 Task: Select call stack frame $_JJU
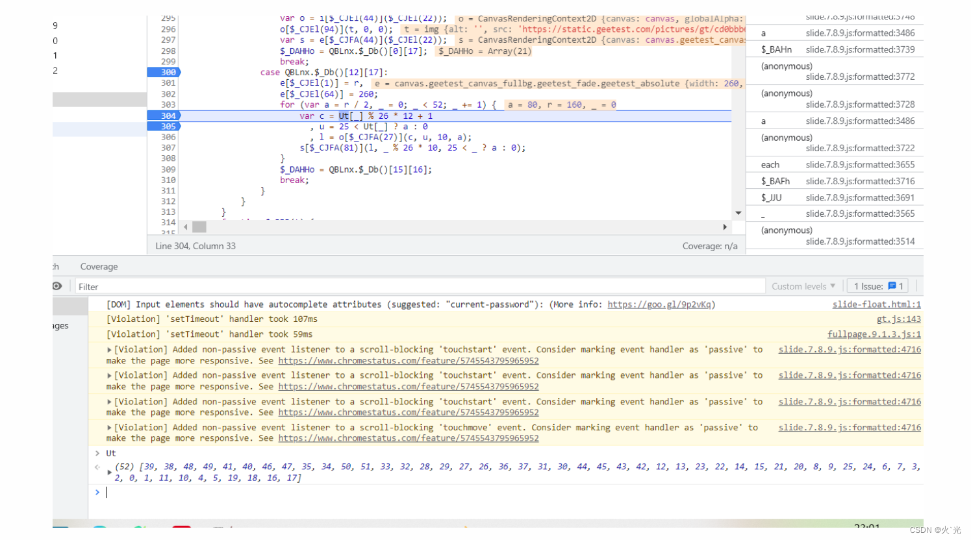835,197
